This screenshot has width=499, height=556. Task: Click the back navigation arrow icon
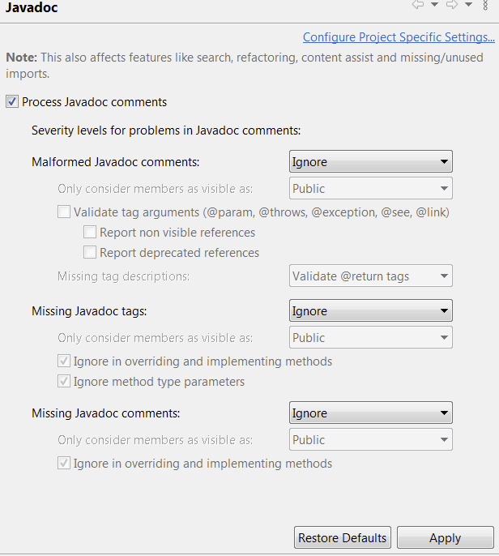pyautogui.click(x=418, y=4)
